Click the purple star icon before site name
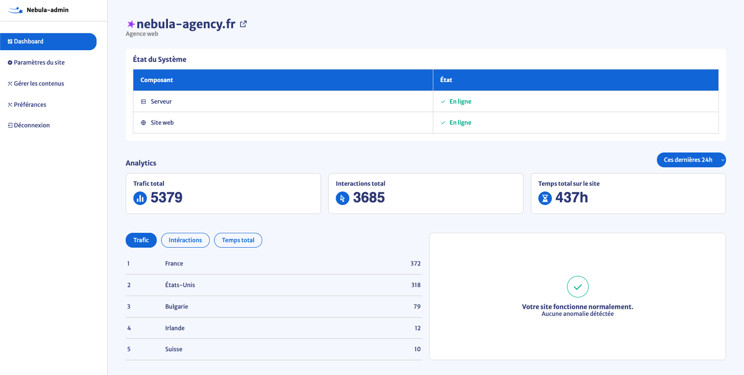 coord(131,24)
